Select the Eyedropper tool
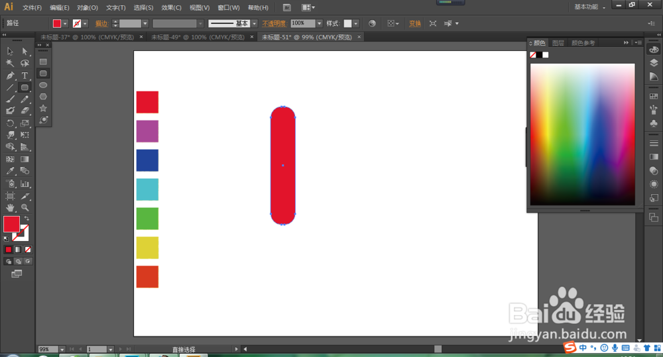Screen dimensions: 663x357 [10, 171]
